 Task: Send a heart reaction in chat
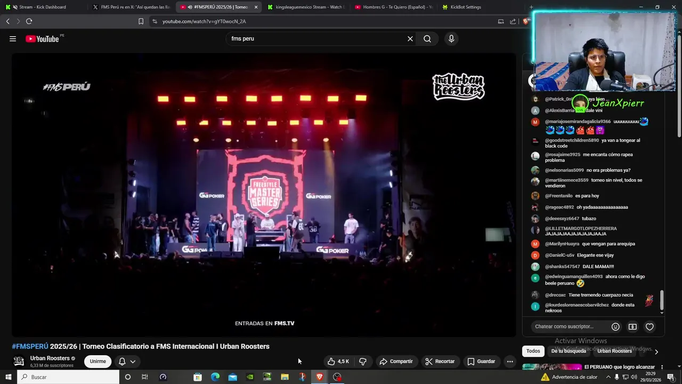(x=649, y=326)
